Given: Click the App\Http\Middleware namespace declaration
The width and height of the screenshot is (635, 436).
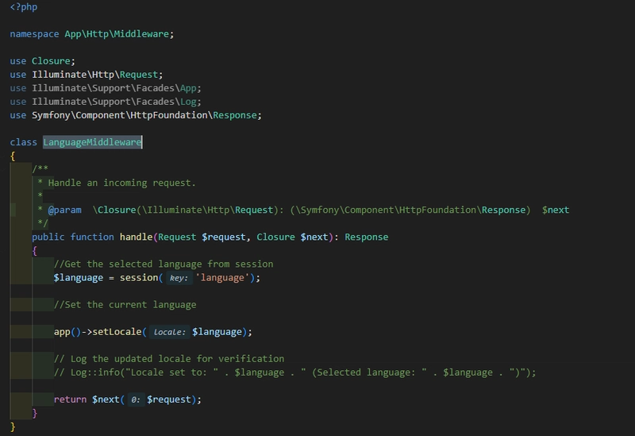Looking at the screenshot, I should (x=119, y=34).
